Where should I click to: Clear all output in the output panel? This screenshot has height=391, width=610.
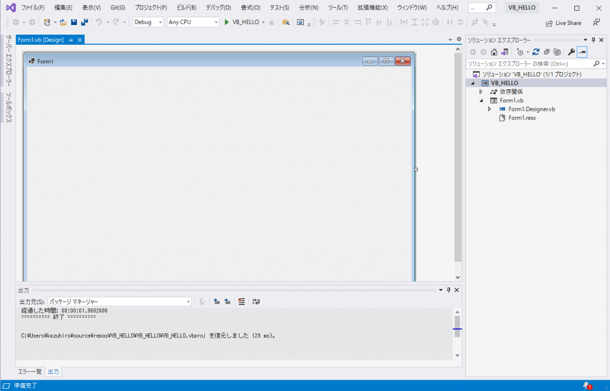click(x=241, y=302)
